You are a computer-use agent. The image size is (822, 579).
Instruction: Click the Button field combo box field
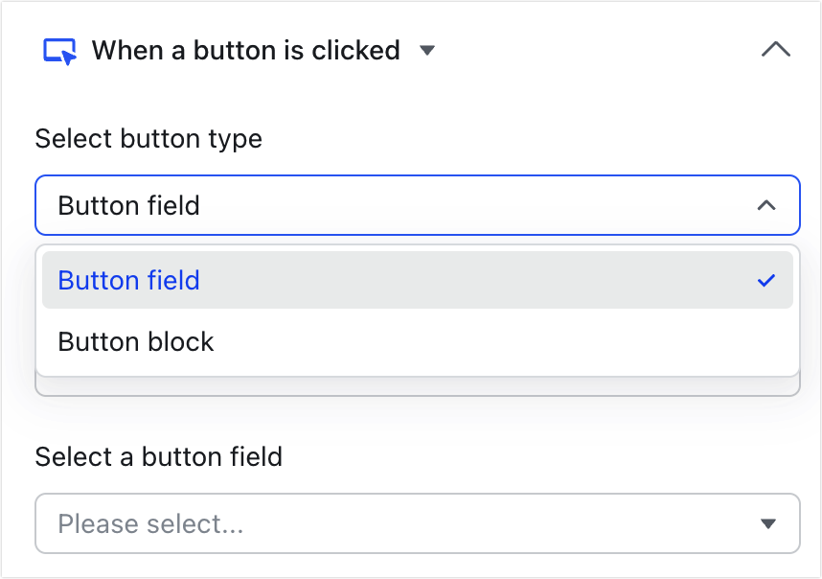point(417,205)
